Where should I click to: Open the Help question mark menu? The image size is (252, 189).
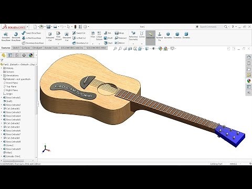point(233,27)
